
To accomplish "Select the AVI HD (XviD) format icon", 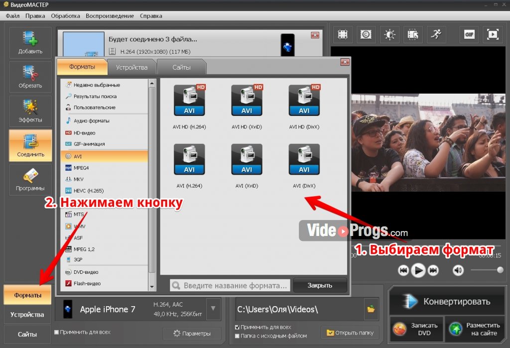I will pyautogui.click(x=247, y=101).
